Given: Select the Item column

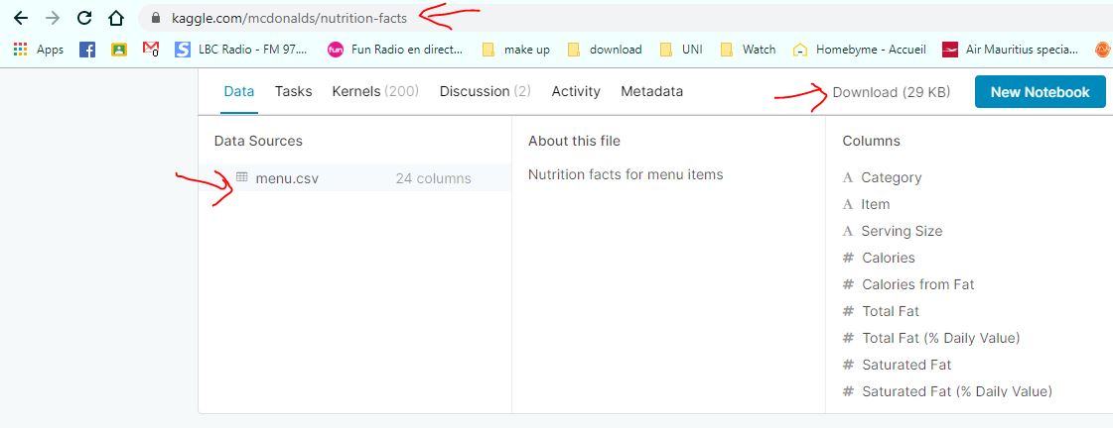Looking at the screenshot, I should point(876,204).
